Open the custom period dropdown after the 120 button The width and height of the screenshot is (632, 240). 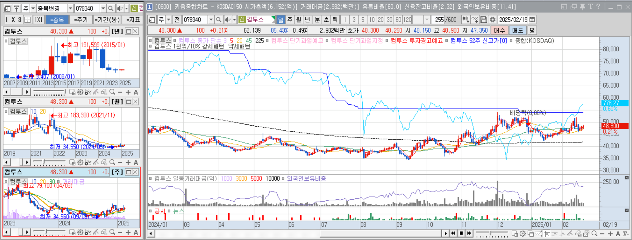click(x=427, y=20)
